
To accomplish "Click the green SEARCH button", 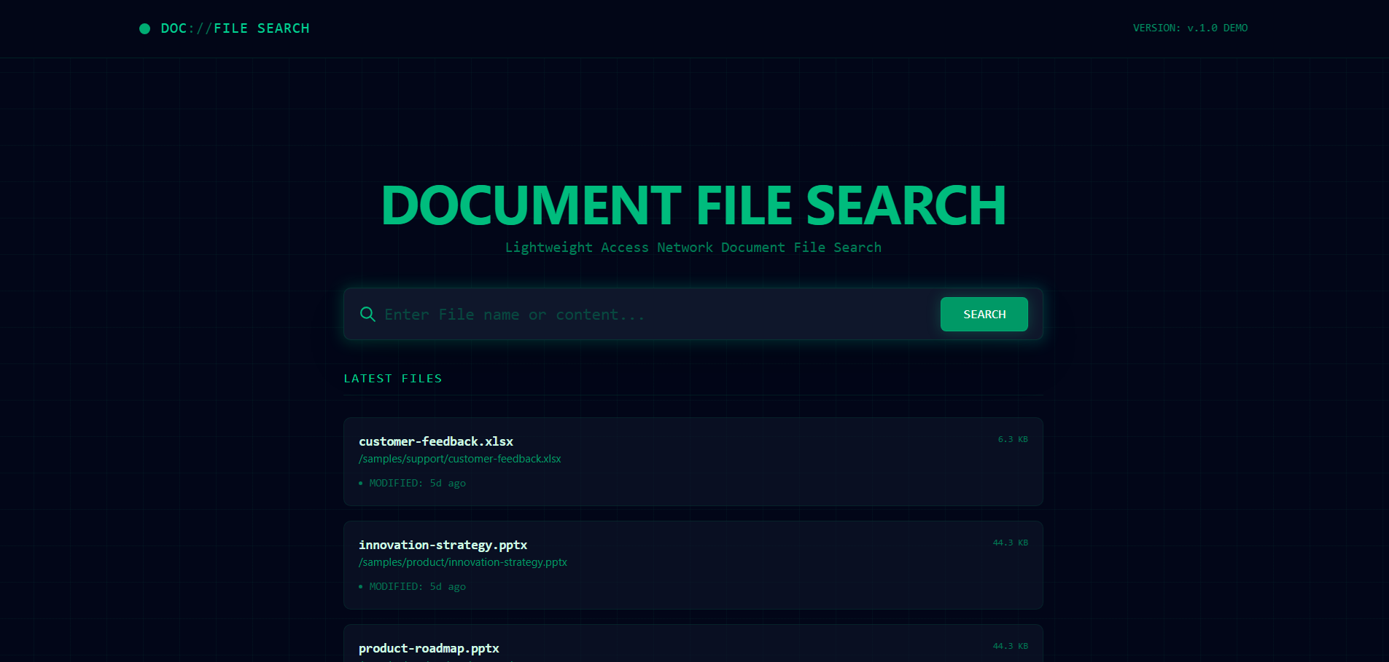I will (984, 314).
